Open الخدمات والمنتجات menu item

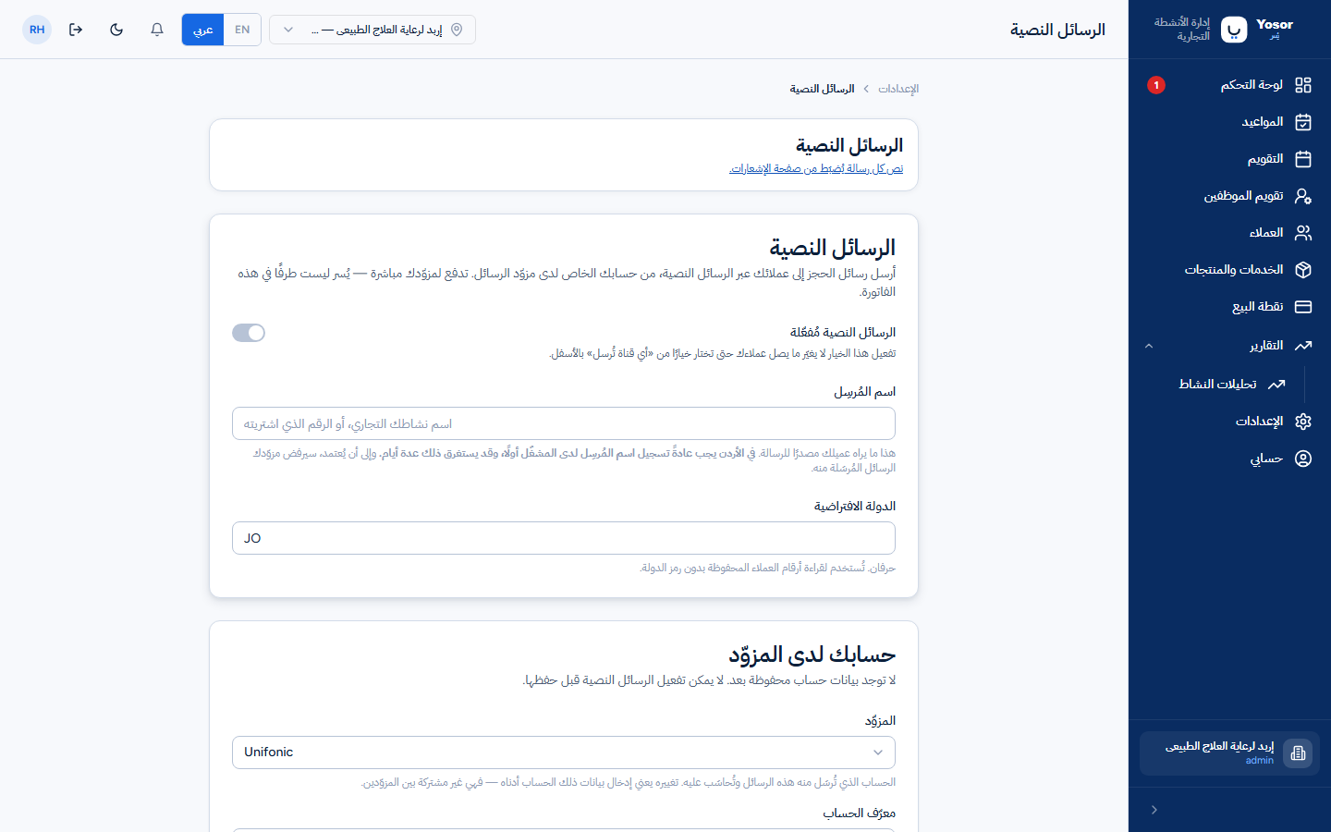tap(1229, 270)
